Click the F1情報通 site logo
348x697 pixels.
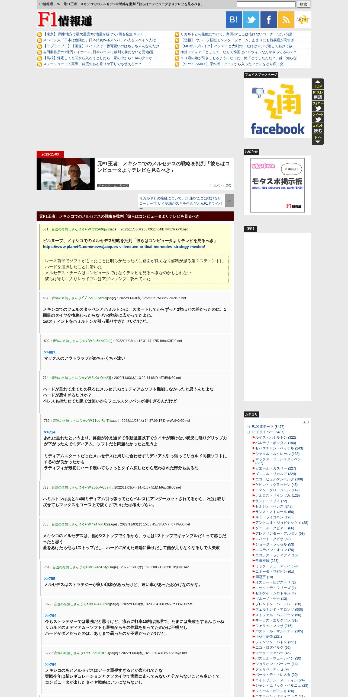pos(65,20)
